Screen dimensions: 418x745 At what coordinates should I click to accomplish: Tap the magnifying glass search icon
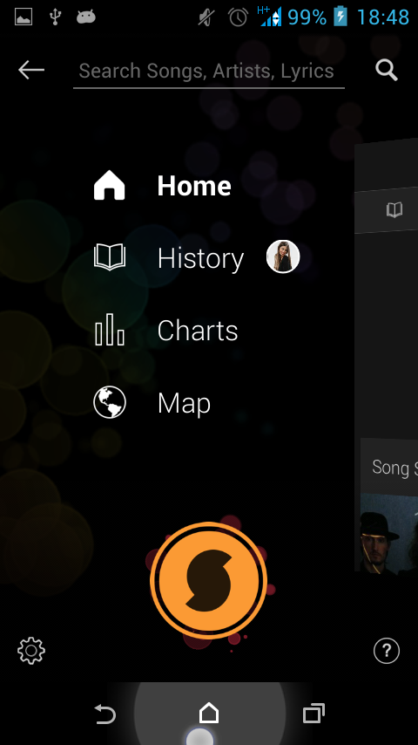[387, 71]
